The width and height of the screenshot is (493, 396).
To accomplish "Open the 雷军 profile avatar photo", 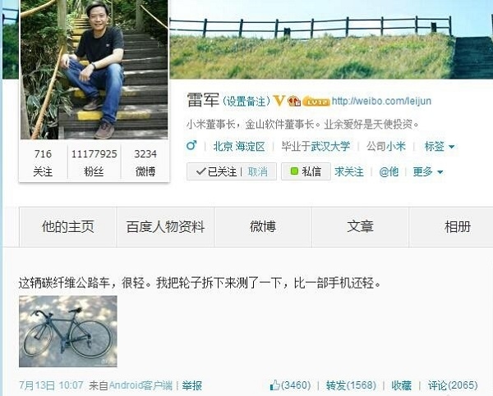I will coord(94,70).
